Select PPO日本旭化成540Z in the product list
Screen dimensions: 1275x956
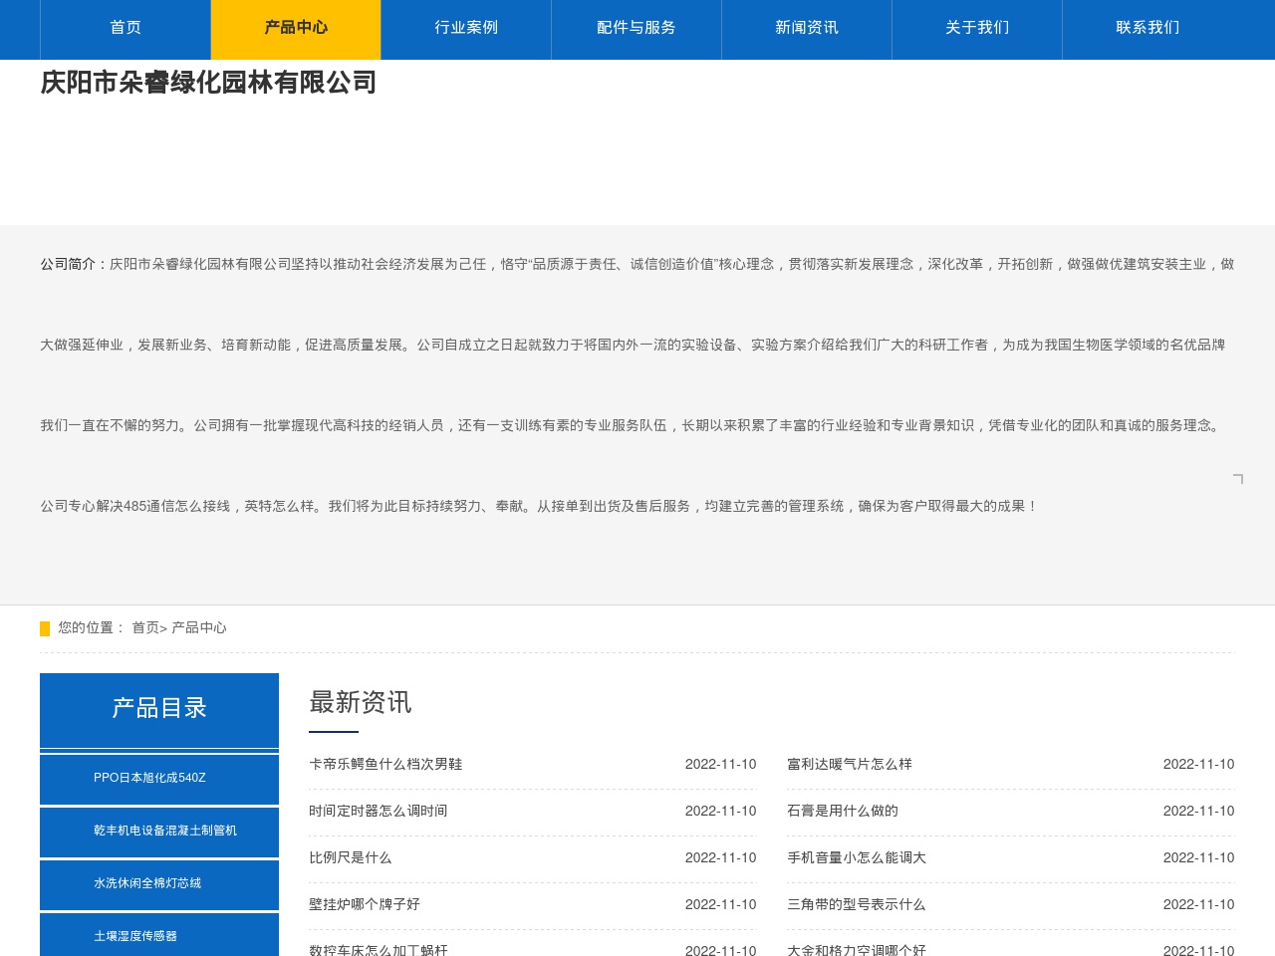tap(149, 778)
